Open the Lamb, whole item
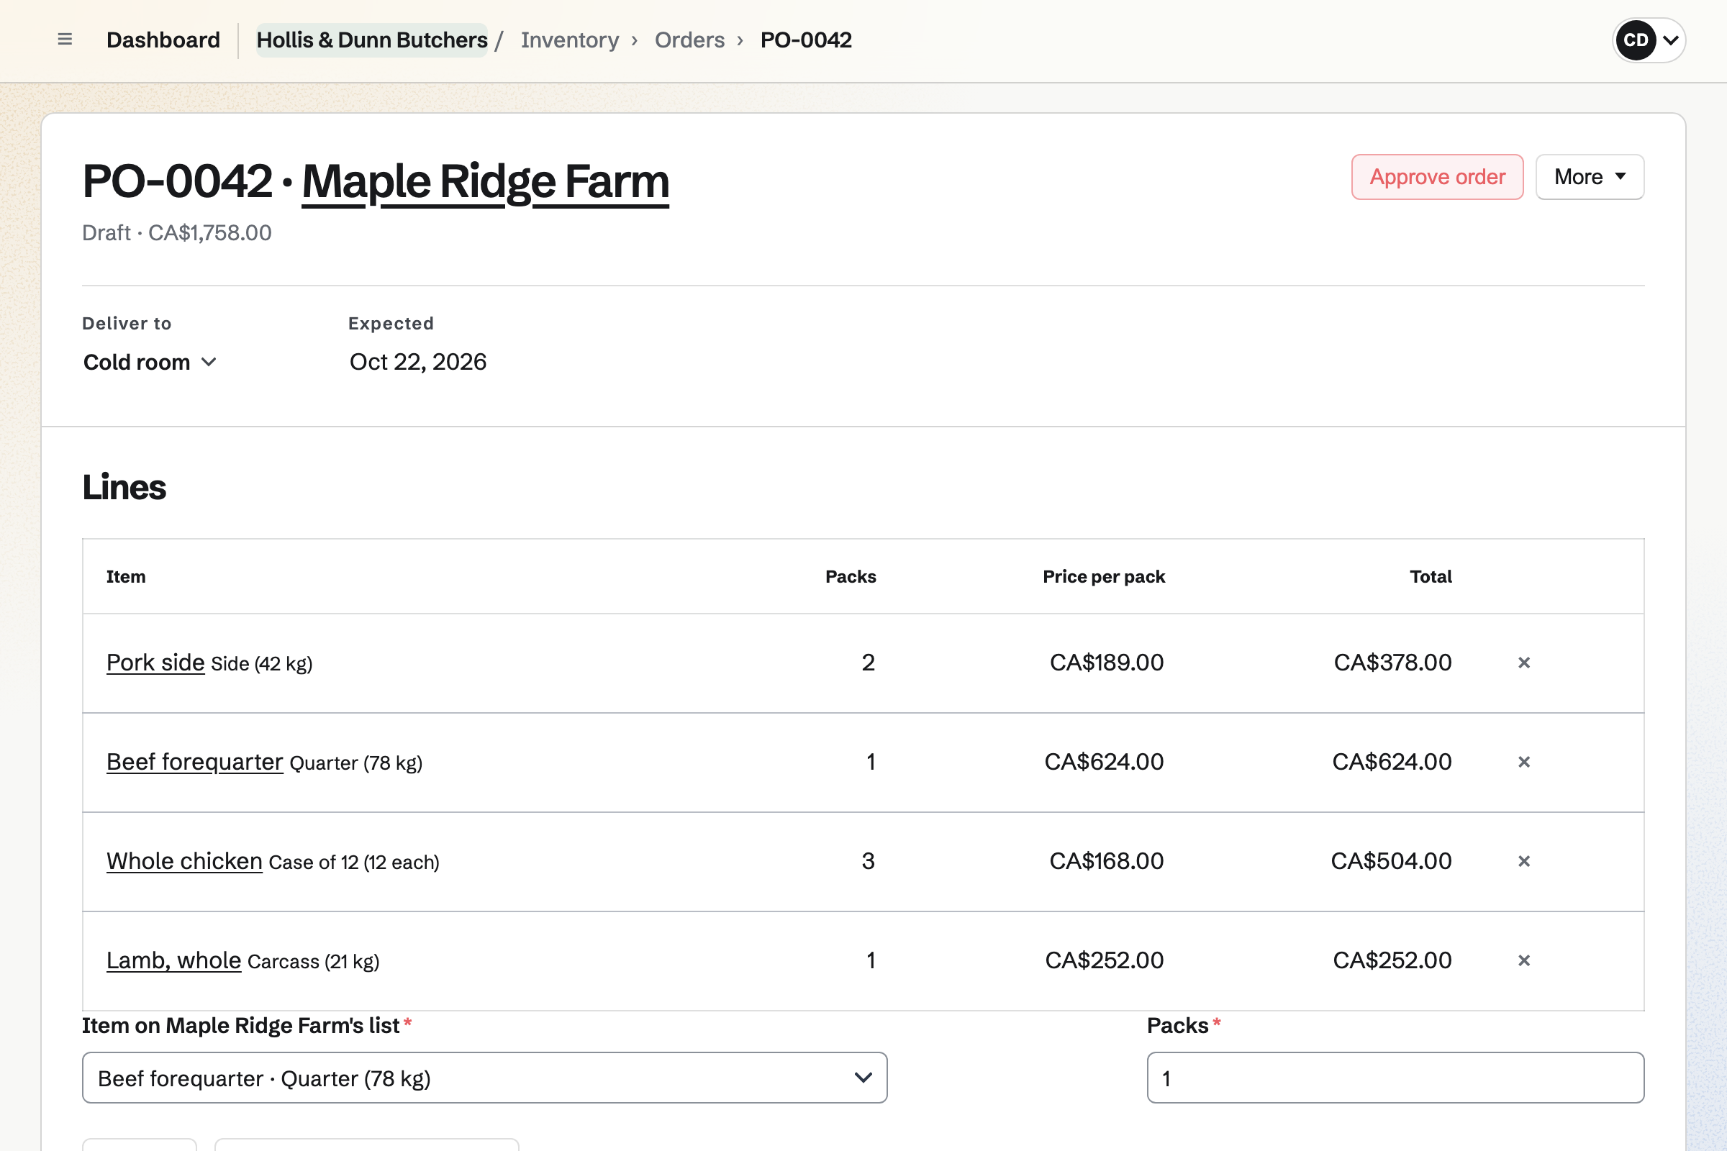The image size is (1727, 1151). (x=174, y=960)
